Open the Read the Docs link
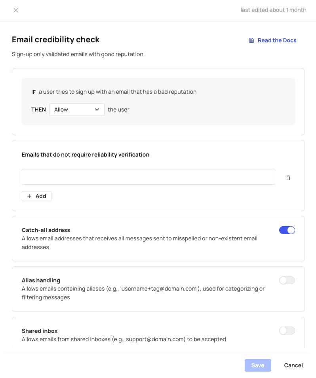 pyautogui.click(x=277, y=40)
